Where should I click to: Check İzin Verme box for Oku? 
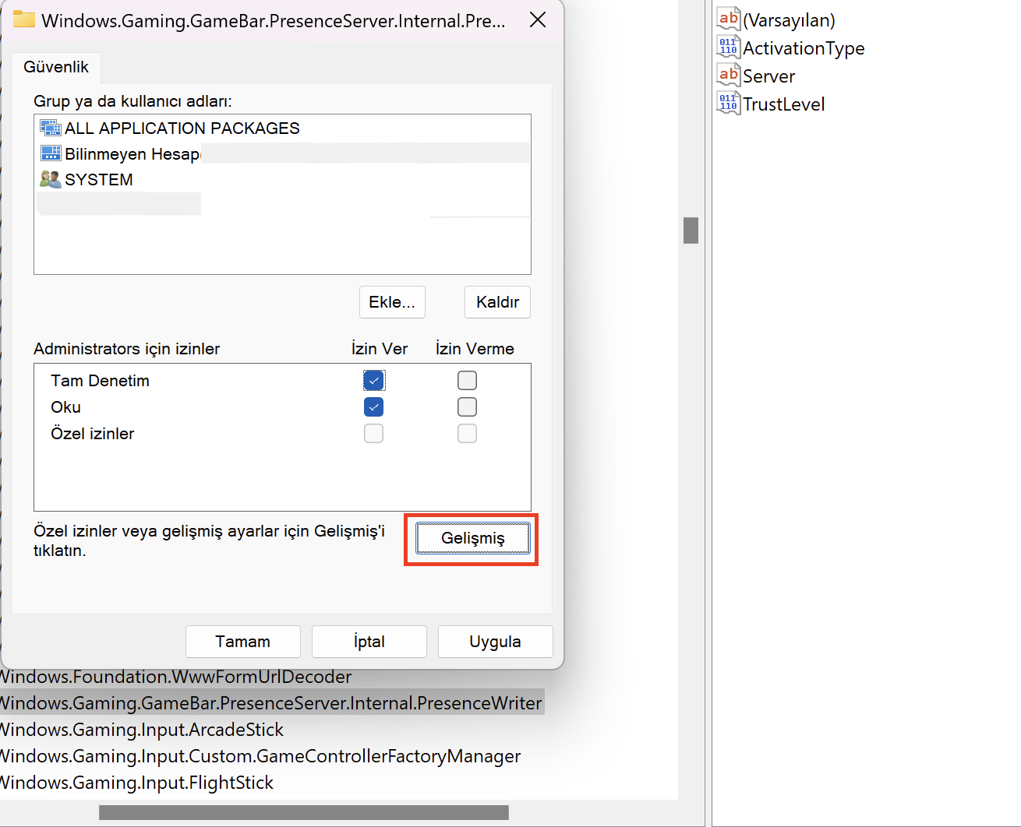467,407
